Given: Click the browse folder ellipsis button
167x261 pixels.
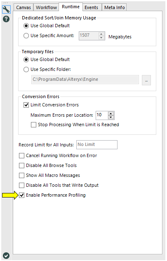Looking at the screenshot, I should tap(146, 80).
